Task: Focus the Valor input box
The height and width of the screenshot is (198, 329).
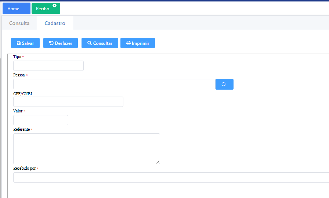Action: (40, 120)
